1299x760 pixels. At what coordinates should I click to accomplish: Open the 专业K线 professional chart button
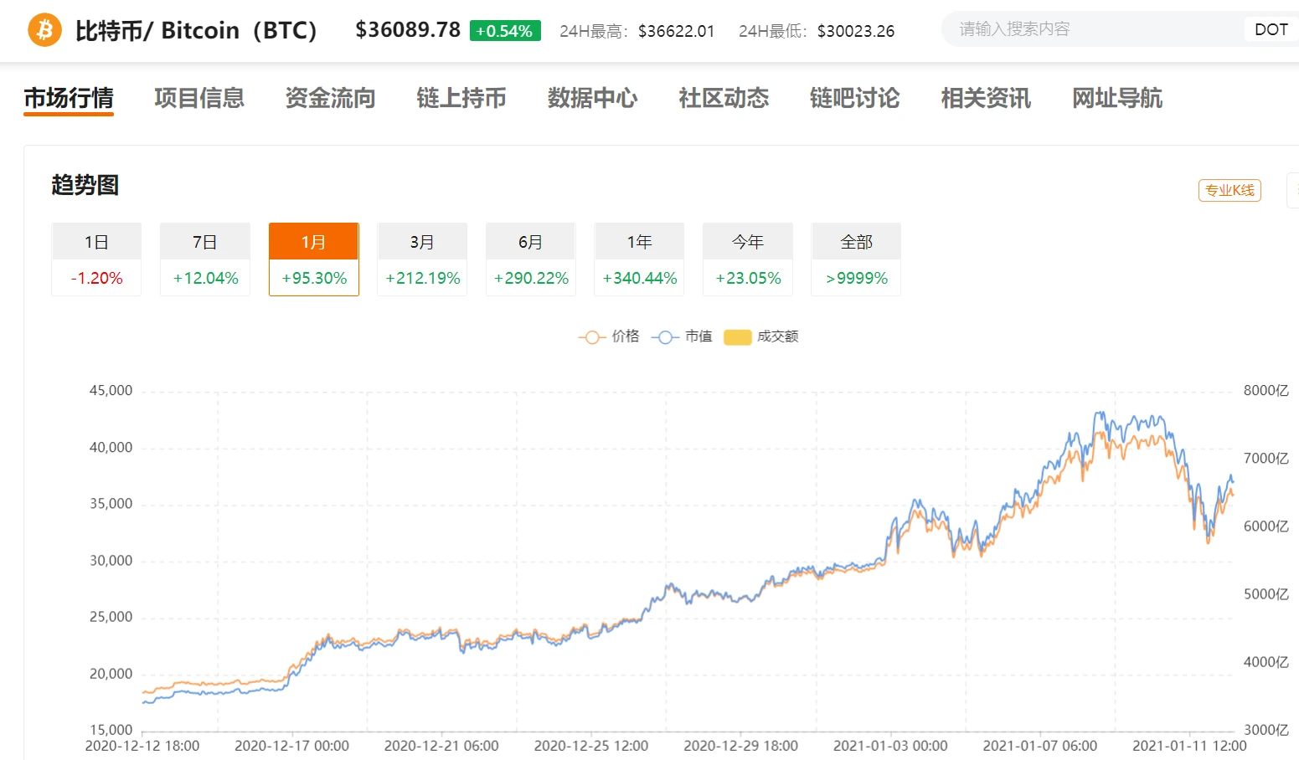pos(1229,191)
